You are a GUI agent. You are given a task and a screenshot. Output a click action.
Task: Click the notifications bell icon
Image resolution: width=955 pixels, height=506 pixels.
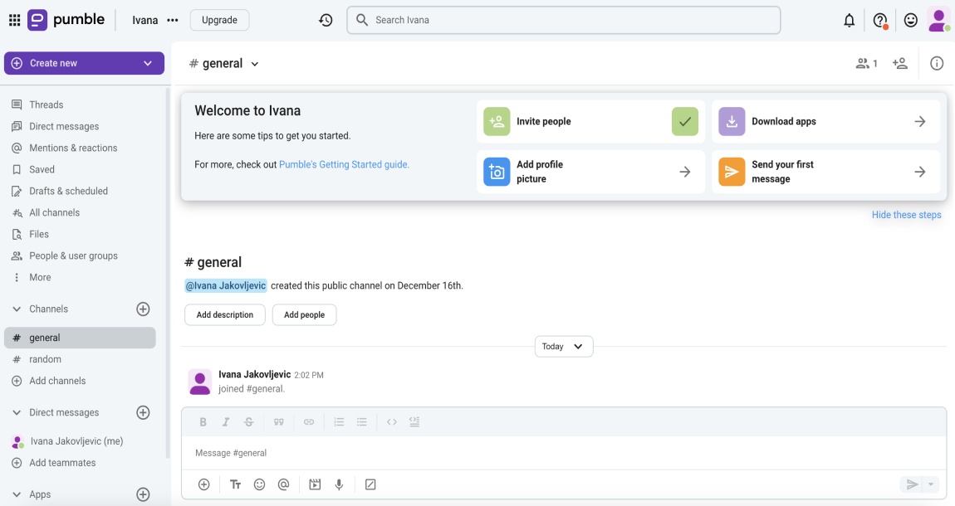(849, 21)
